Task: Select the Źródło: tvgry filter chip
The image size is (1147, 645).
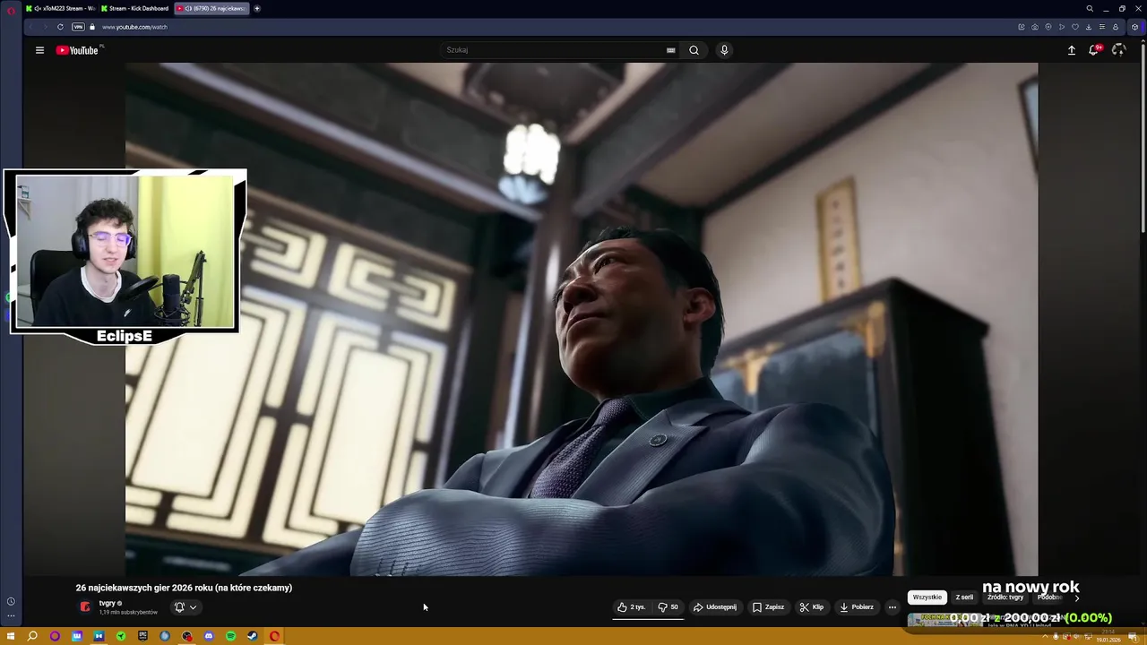Action: click(x=1005, y=598)
